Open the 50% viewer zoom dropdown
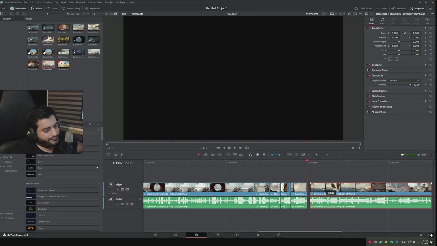 coord(126,14)
